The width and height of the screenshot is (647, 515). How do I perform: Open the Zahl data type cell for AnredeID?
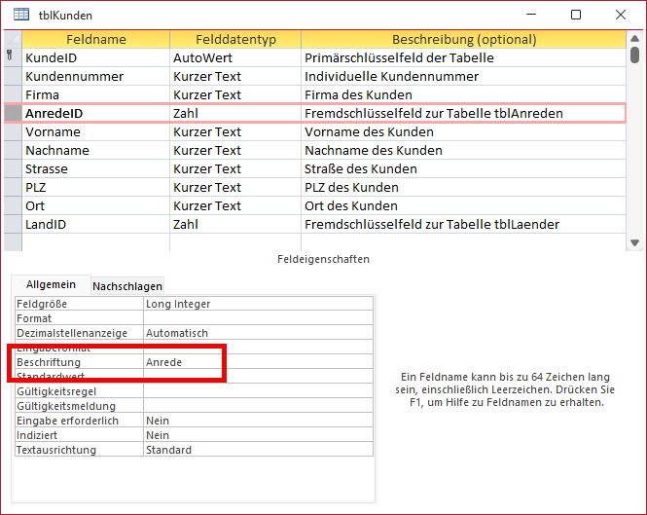coord(235,113)
